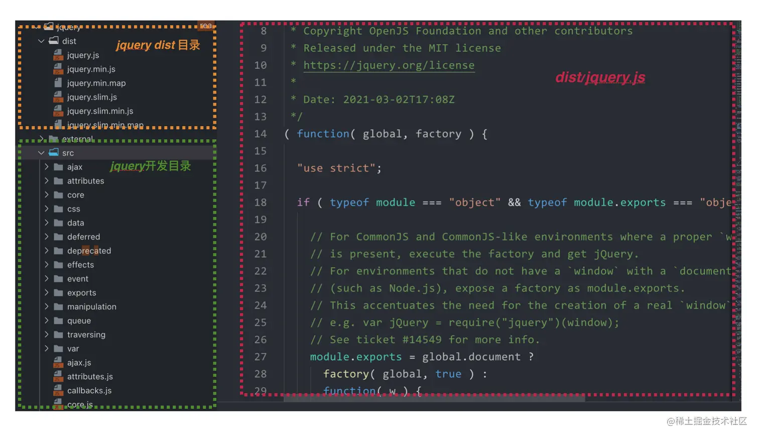Expand the deprecated folder chevron
Viewport: 759px width, 438px height.
click(x=46, y=251)
